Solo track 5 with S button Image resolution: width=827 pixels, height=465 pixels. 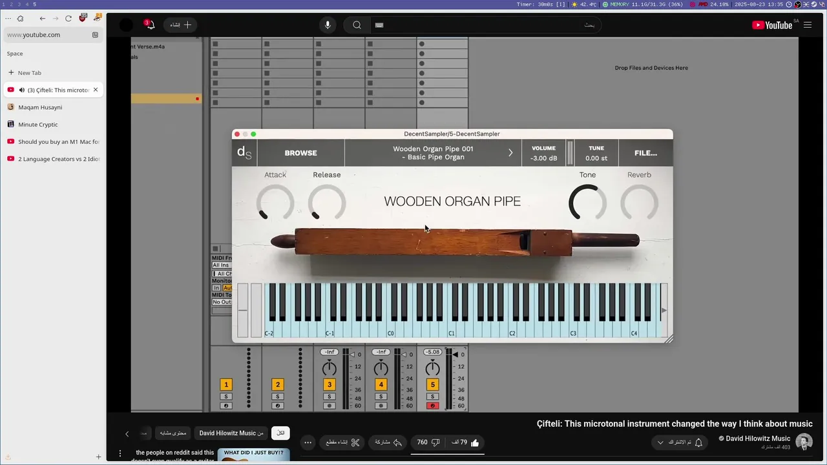pyautogui.click(x=433, y=397)
